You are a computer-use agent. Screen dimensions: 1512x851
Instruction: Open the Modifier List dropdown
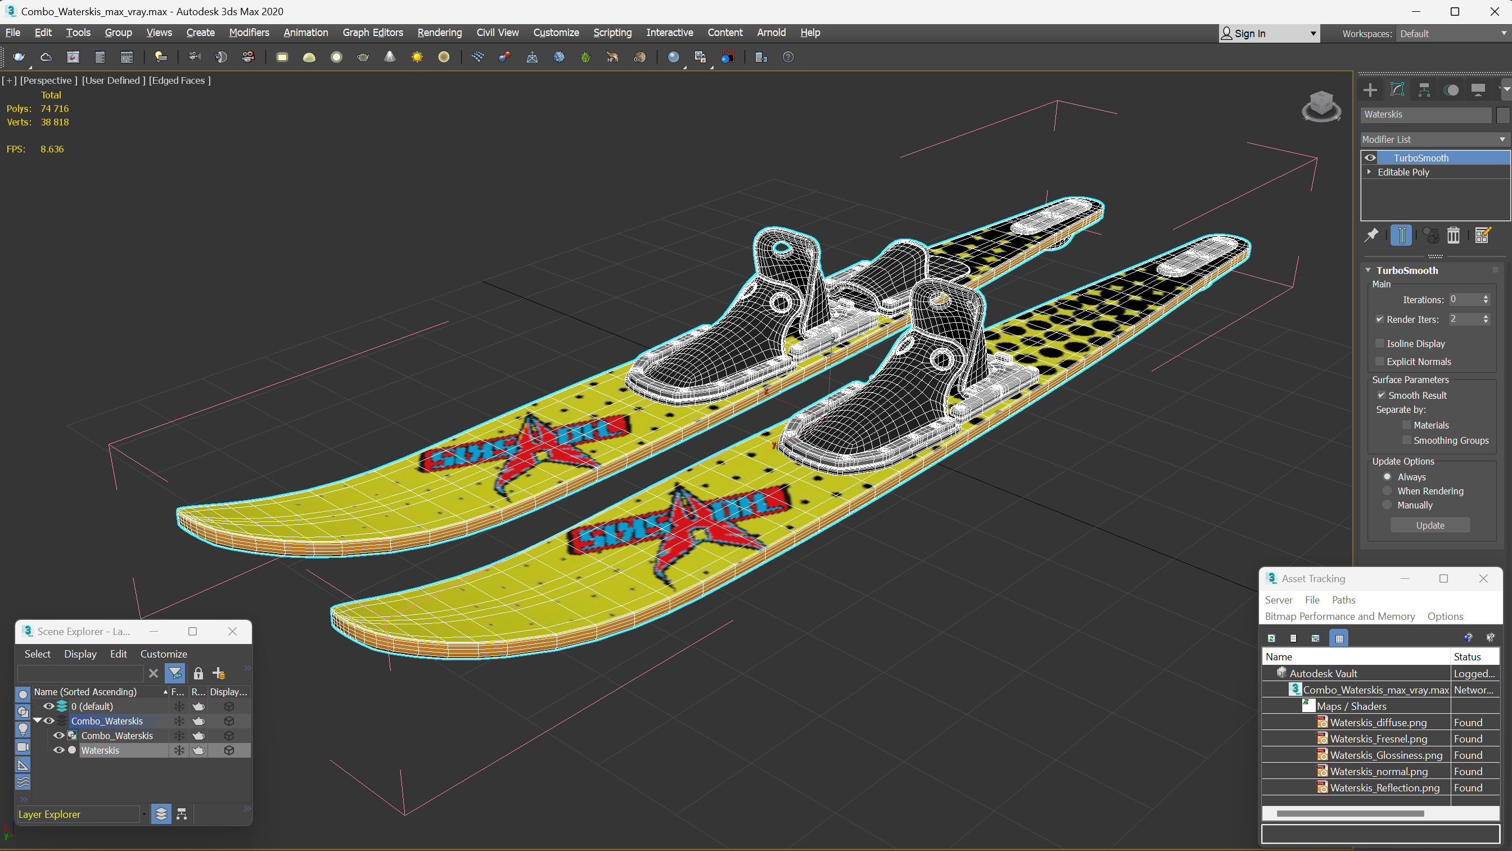coord(1434,139)
